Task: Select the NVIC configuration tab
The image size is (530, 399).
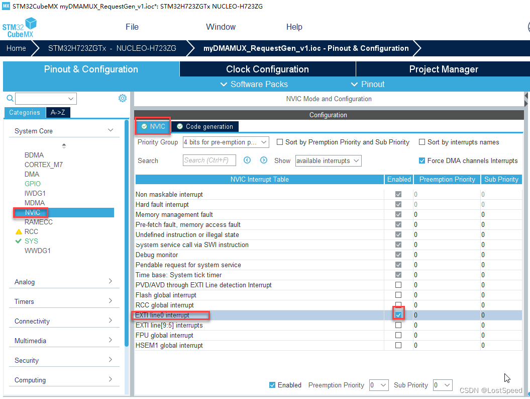Action: pos(153,126)
